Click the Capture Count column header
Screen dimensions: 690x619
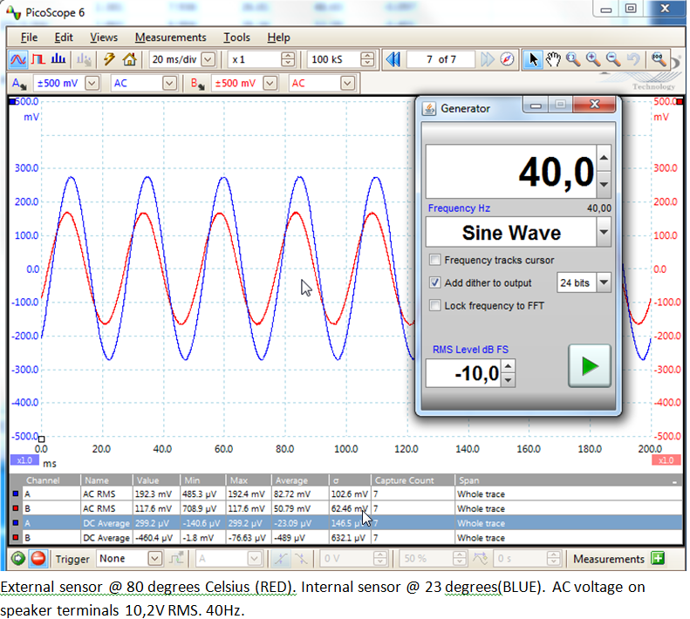pyautogui.click(x=413, y=480)
